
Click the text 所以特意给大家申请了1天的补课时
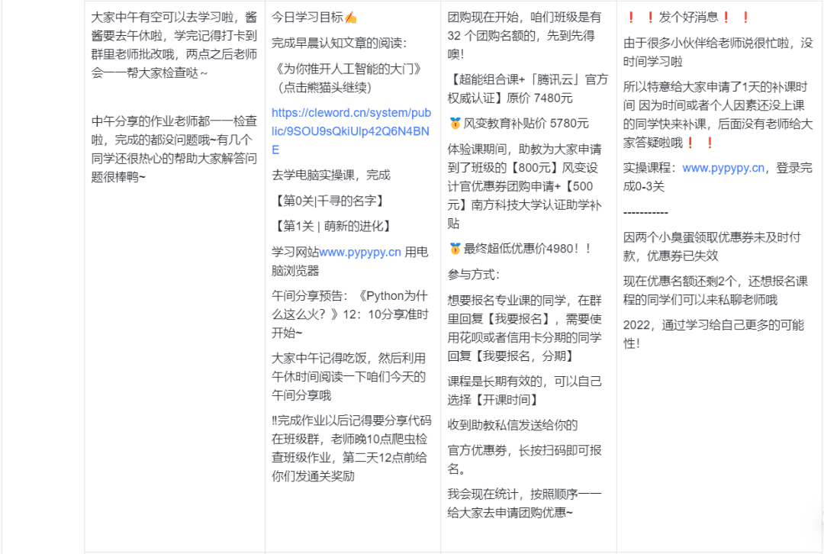coord(715,87)
